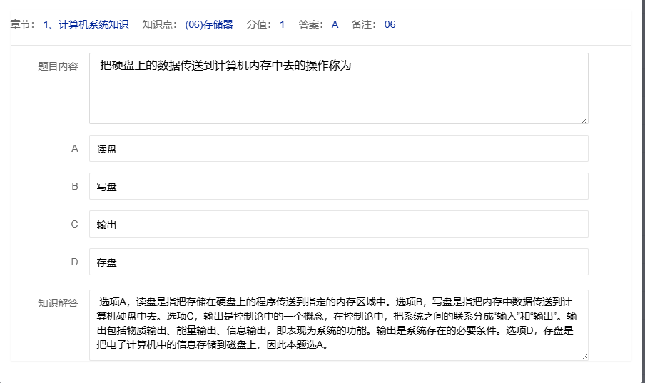Click the 知识解答 field label
This screenshot has height=383, width=645.
pos(58,302)
